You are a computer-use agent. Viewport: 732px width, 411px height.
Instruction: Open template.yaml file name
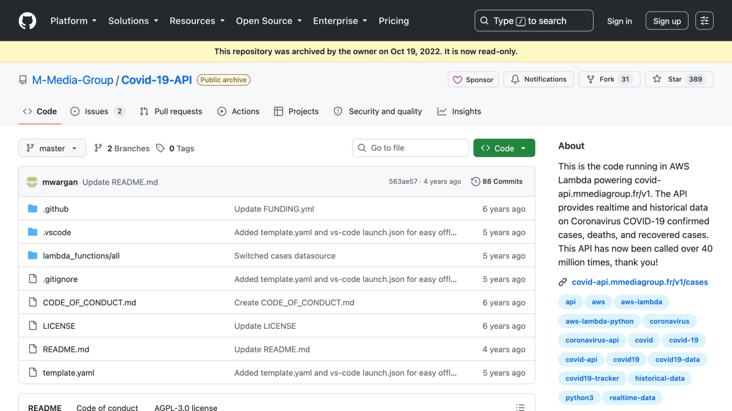pos(68,373)
